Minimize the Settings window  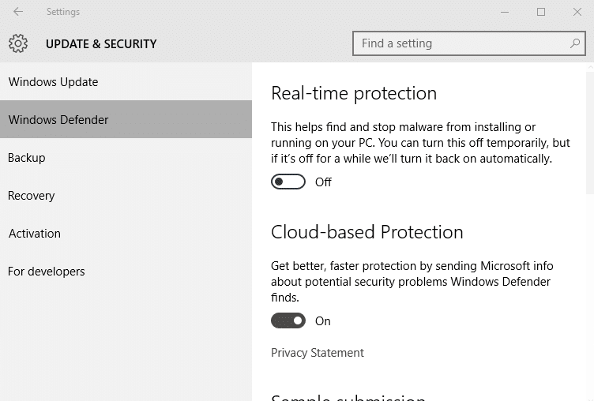[x=505, y=12]
